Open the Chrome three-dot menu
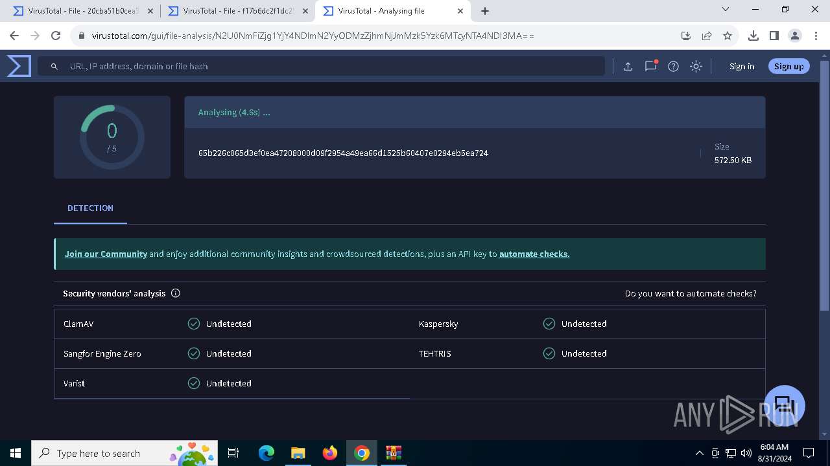The width and height of the screenshot is (830, 466). [815, 36]
